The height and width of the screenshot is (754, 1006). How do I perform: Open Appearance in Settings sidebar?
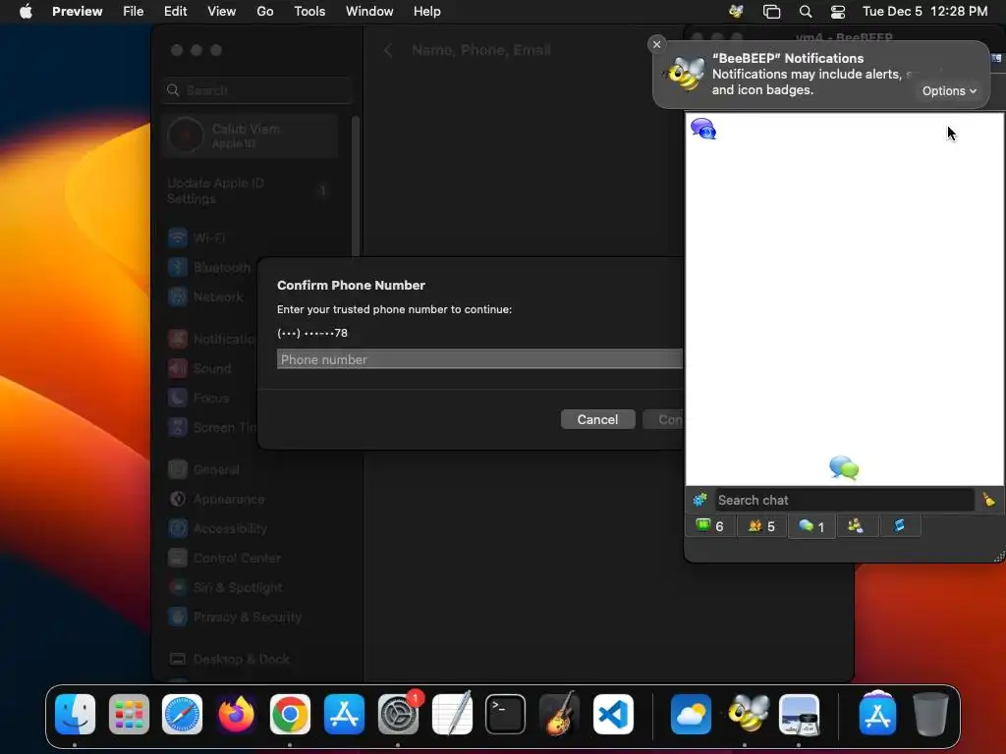point(215,500)
